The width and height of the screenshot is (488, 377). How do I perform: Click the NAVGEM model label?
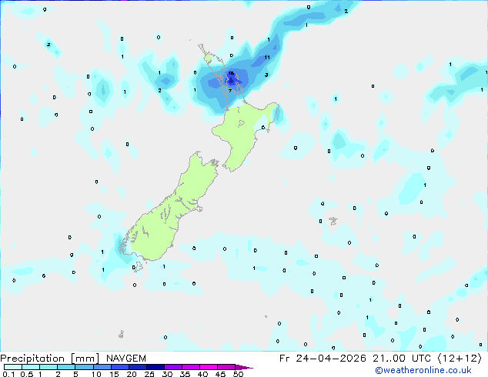coord(126,359)
